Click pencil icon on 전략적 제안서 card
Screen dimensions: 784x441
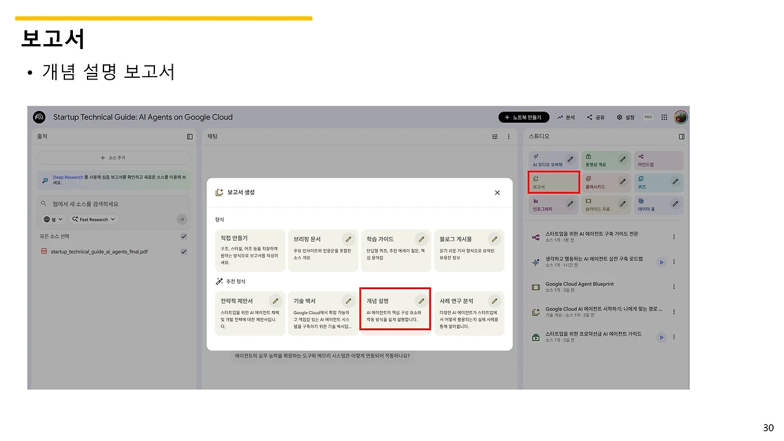click(276, 301)
